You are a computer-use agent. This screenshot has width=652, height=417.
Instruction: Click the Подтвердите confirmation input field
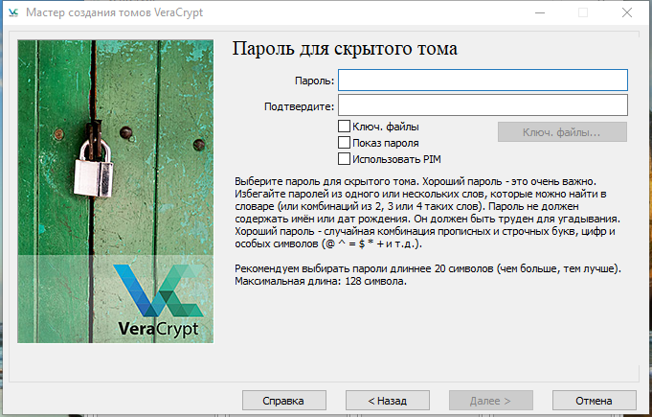[483, 104]
